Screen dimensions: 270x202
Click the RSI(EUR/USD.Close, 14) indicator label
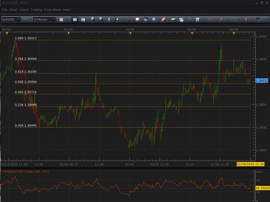click(25, 172)
